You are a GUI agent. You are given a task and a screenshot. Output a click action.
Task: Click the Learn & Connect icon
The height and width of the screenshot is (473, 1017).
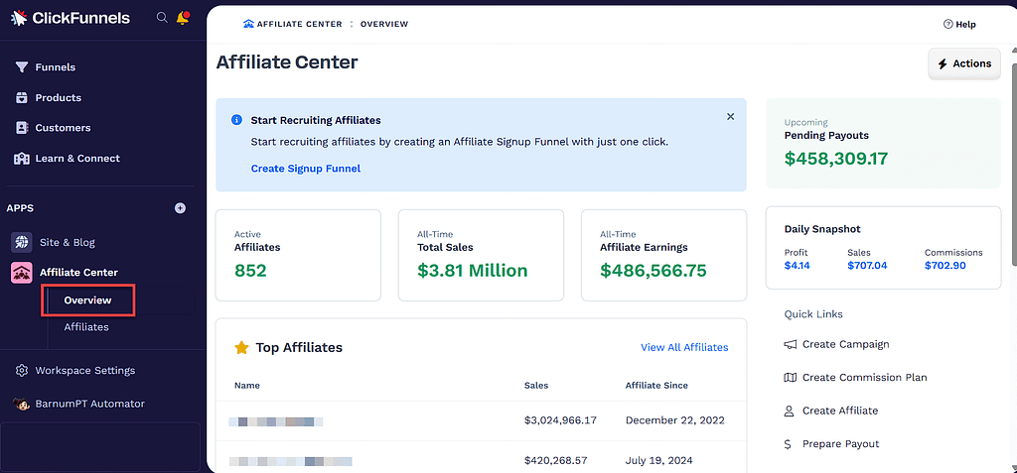tap(22, 158)
